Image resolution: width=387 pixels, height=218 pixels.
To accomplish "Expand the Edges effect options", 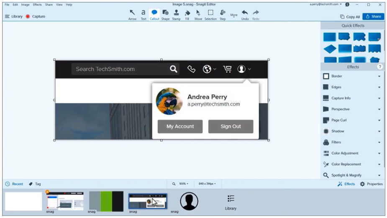I will tap(379, 87).
